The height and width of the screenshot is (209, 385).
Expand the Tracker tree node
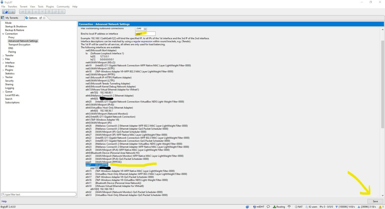point(3,77)
